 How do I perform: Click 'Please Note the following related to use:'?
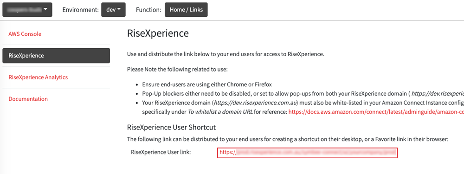178,70
